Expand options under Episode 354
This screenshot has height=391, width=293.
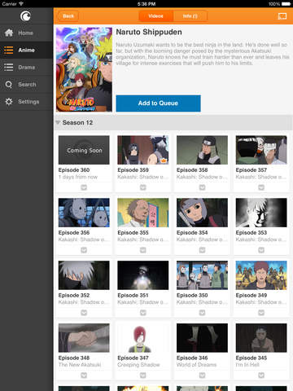pos(202,250)
